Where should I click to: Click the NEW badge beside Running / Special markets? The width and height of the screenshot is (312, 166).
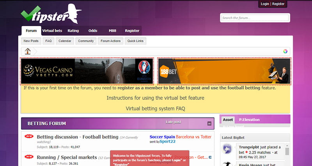coord(29,157)
